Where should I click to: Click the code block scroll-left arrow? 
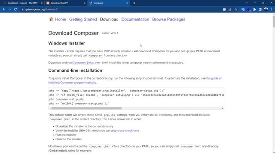[x=50, y=108]
